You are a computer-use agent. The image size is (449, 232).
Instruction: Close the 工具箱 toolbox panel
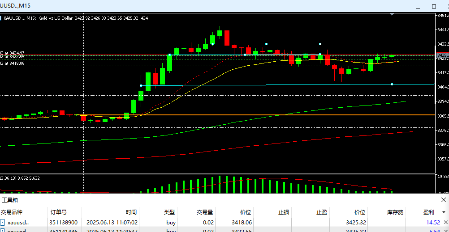pos(443,200)
